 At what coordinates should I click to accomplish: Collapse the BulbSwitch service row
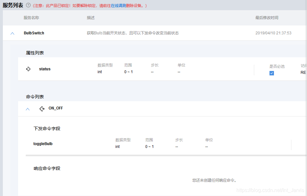[12, 33]
